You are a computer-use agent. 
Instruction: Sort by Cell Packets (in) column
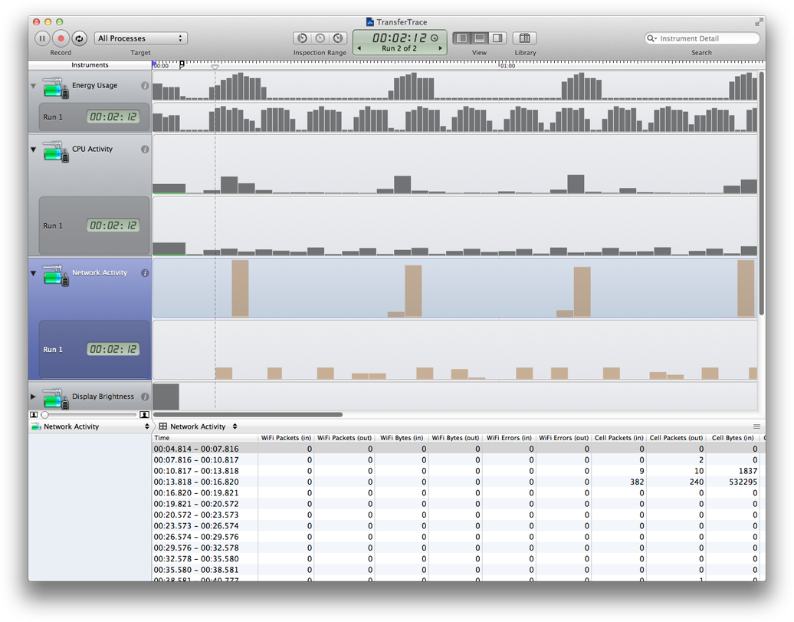pos(618,438)
